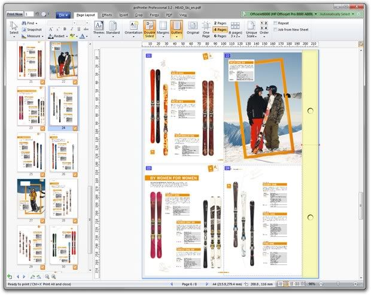Toggle the Gutters option
The width and height of the screenshot is (371, 295).
coord(177,29)
